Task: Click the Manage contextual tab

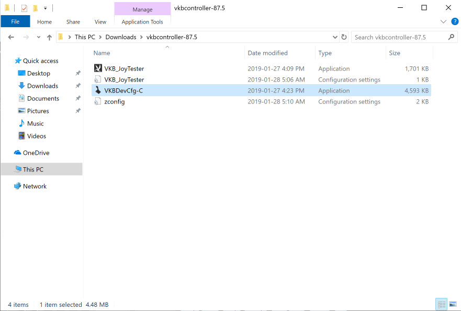Action: 142,9
